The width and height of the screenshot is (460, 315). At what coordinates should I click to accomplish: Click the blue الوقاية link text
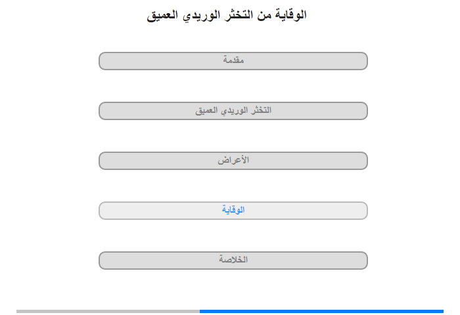pyautogui.click(x=233, y=210)
